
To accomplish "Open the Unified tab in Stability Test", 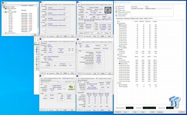I will [x=146, y=19].
